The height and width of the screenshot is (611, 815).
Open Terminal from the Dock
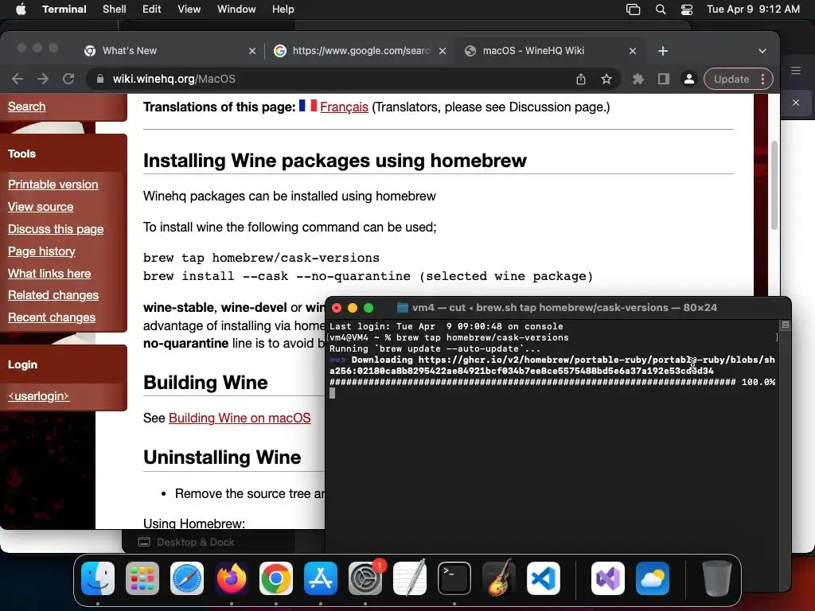[x=454, y=578]
